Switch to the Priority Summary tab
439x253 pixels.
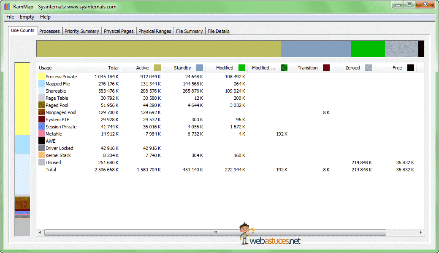[82, 31]
